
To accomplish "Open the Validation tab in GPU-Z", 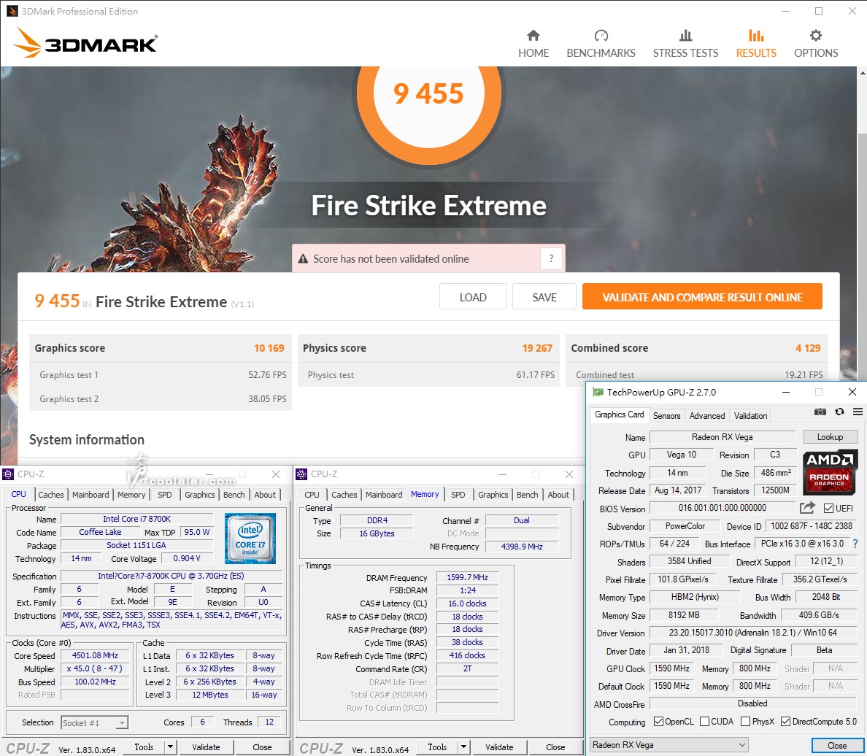I will coord(750,415).
